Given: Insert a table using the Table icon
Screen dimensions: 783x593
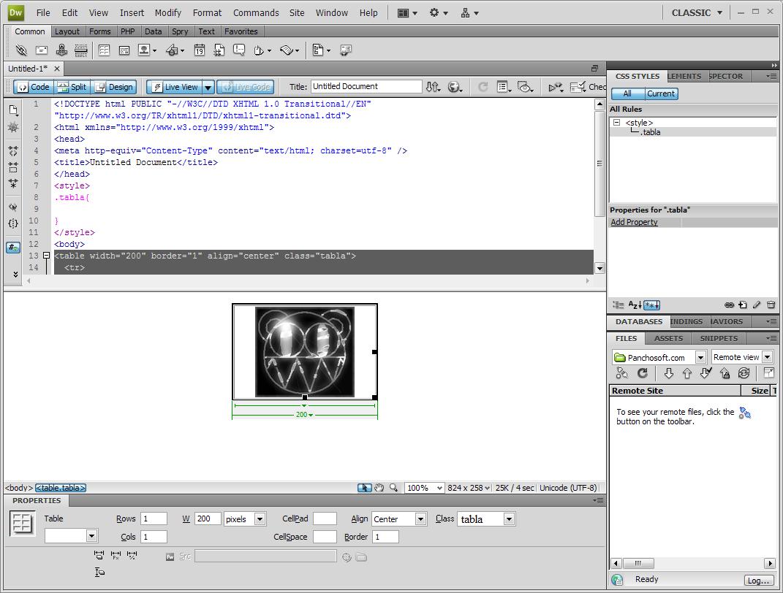Looking at the screenshot, I should [105, 50].
